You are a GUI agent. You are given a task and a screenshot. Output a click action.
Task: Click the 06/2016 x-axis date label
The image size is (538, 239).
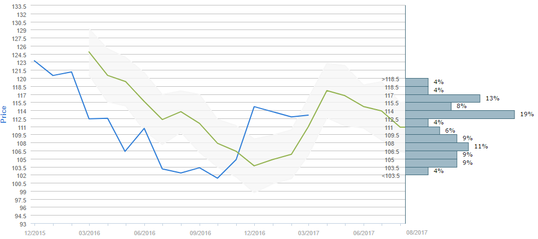(144, 232)
